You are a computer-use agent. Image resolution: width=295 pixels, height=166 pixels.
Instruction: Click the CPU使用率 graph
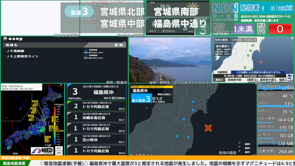pyautogui.click(x=275, y=88)
